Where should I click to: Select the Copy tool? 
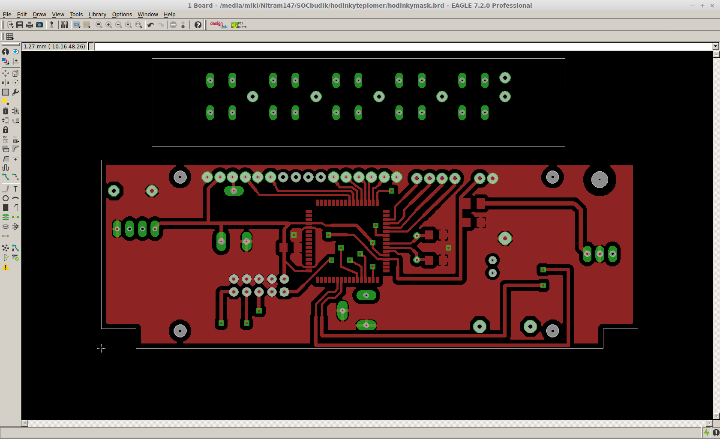(x=15, y=73)
